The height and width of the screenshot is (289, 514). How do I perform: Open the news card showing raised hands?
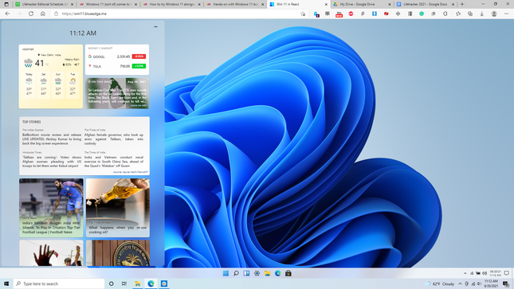51,253
